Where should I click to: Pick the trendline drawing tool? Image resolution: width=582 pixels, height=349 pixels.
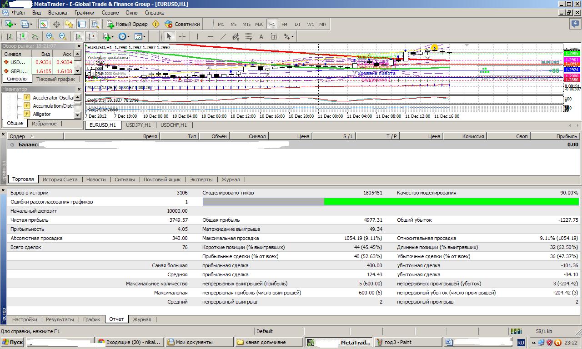tap(223, 37)
